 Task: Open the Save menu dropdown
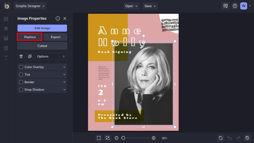pos(150,6)
